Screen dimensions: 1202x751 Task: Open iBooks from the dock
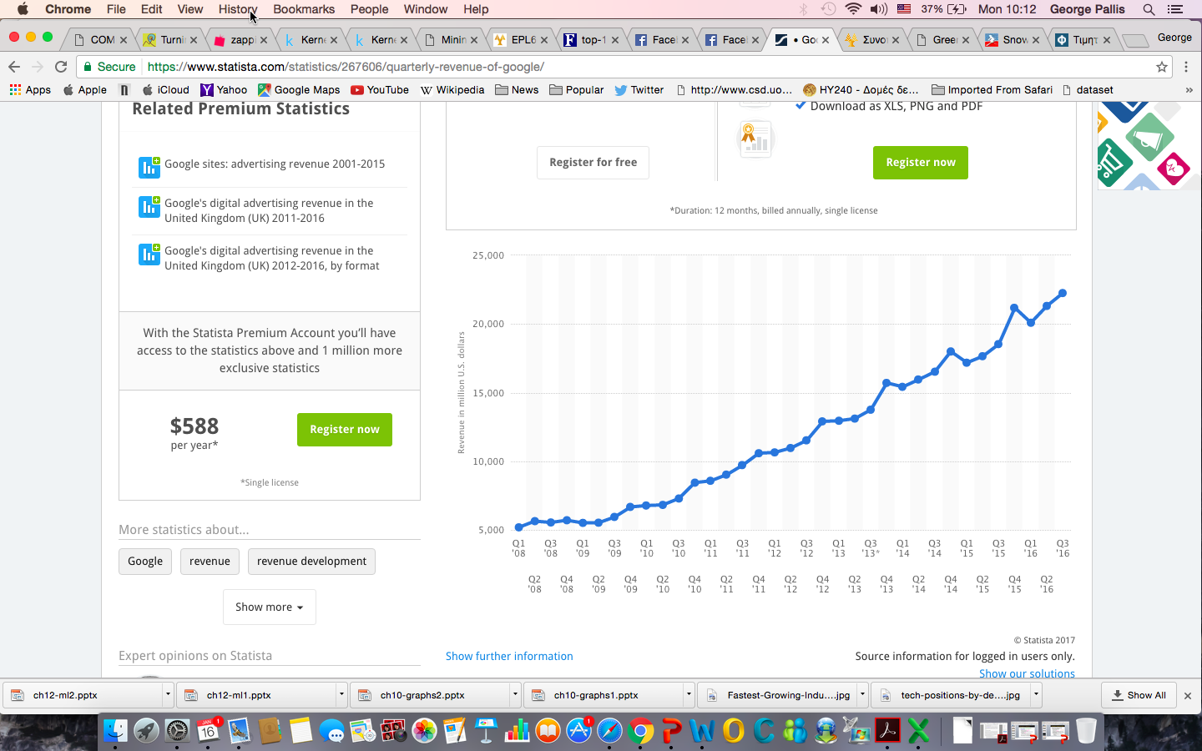pyautogui.click(x=548, y=731)
